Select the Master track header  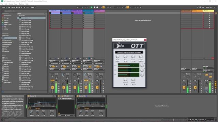click(208, 11)
